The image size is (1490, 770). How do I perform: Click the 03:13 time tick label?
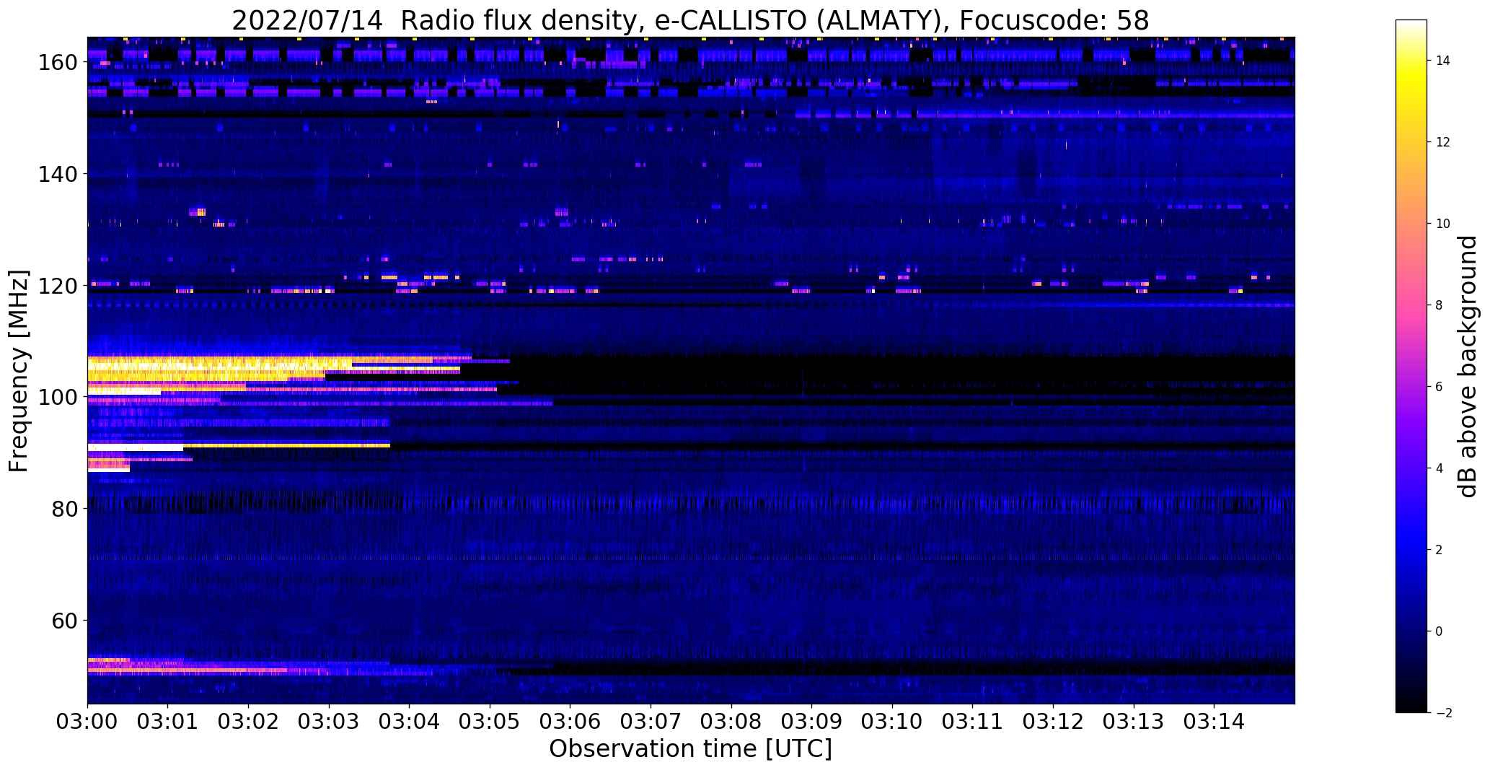[1134, 722]
